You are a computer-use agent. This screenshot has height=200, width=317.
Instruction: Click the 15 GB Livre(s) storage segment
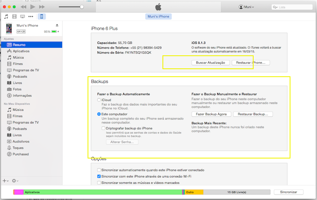click(x=237, y=192)
